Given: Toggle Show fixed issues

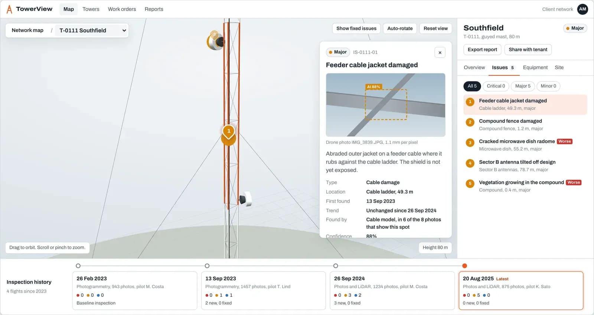Looking at the screenshot, I should (356, 28).
